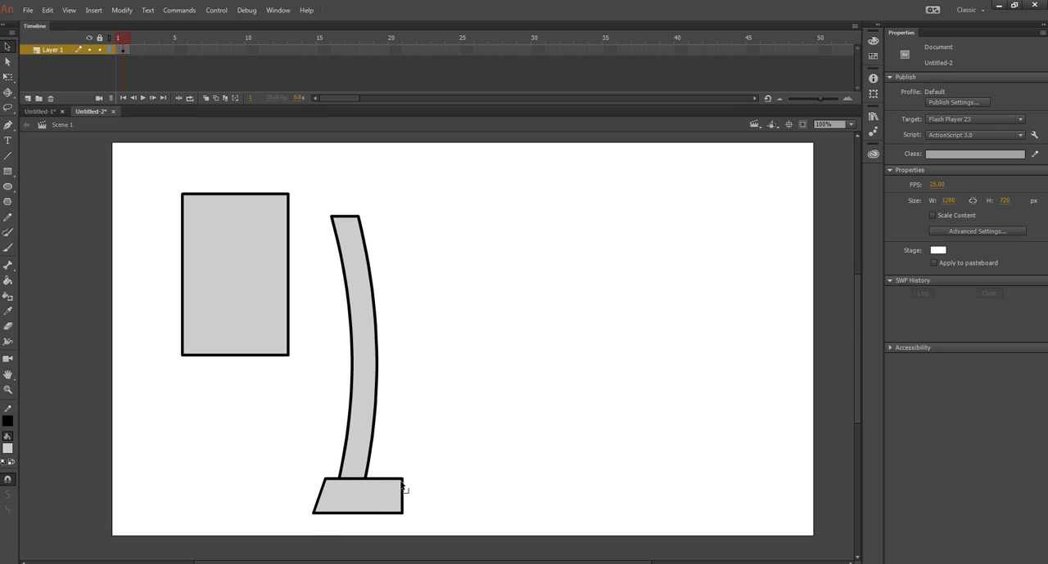Screen dimensions: 1048x564
Task: Select the Eraser tool
Action: (x=7, y=327)
